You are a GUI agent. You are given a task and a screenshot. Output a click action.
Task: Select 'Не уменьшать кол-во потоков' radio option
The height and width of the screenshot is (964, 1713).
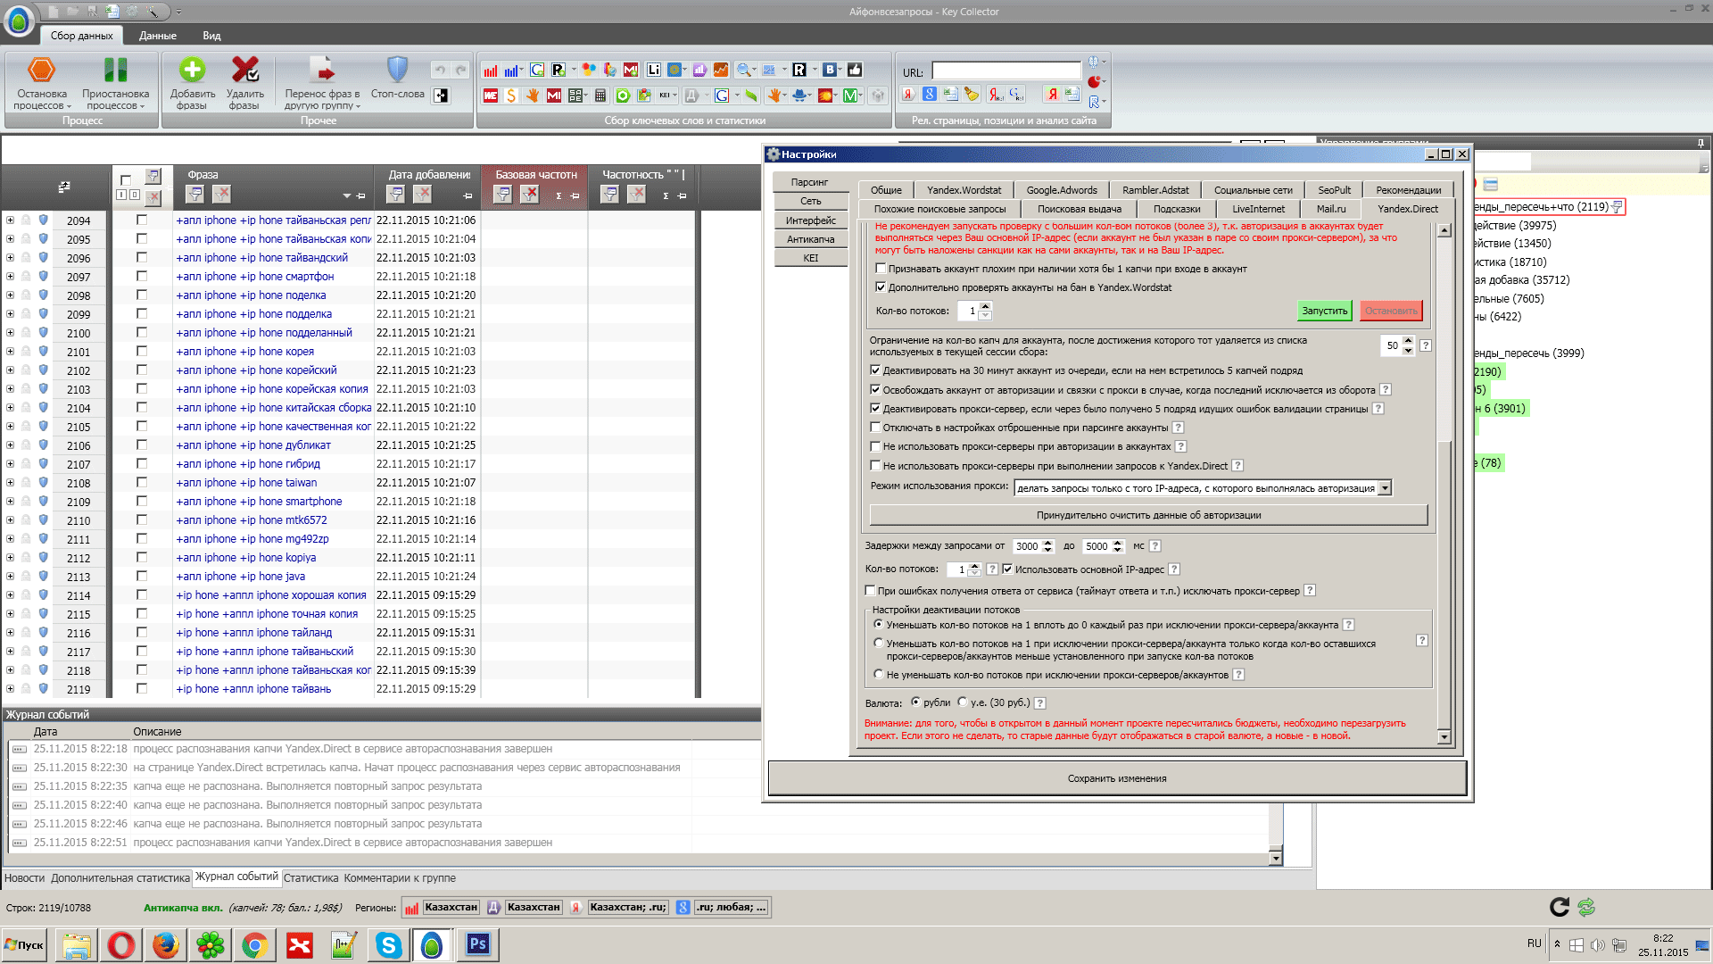(879, 675)
